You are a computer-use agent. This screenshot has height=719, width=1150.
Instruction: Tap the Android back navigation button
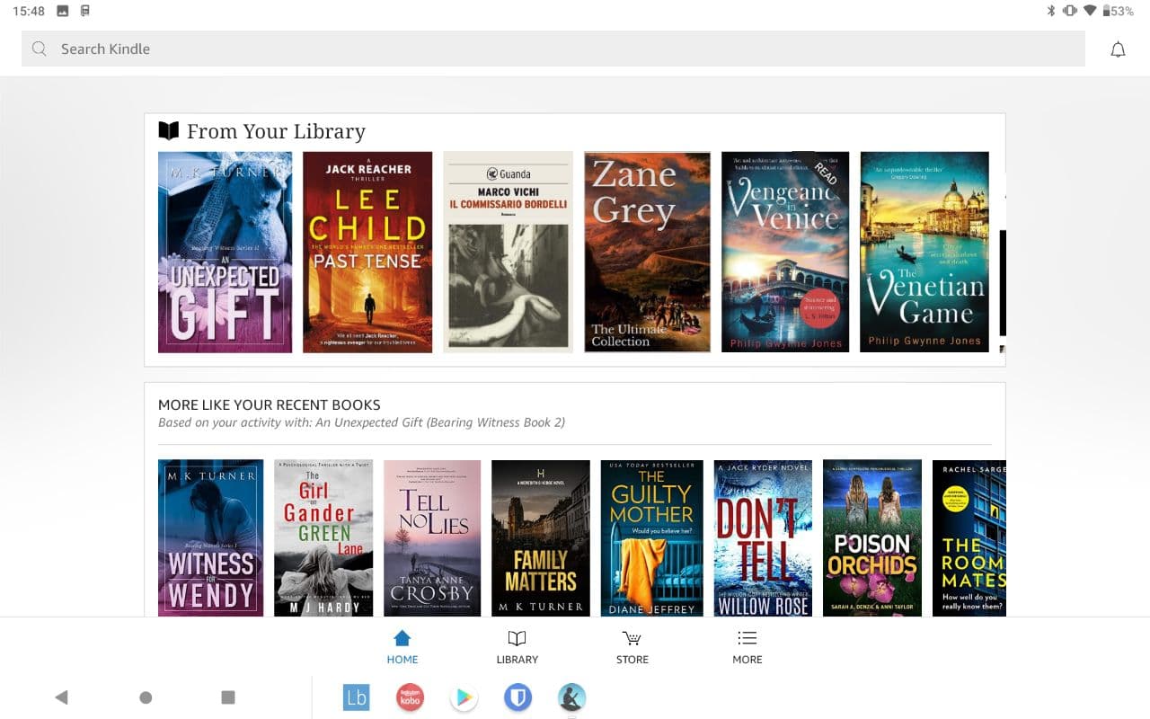click(x=61, y=697)
